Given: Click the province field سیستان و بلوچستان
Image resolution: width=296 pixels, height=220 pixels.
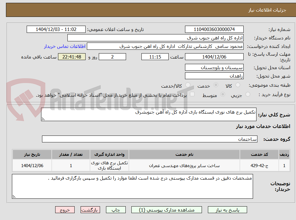Looking at the screenshot, I should [x=214, y=67].
